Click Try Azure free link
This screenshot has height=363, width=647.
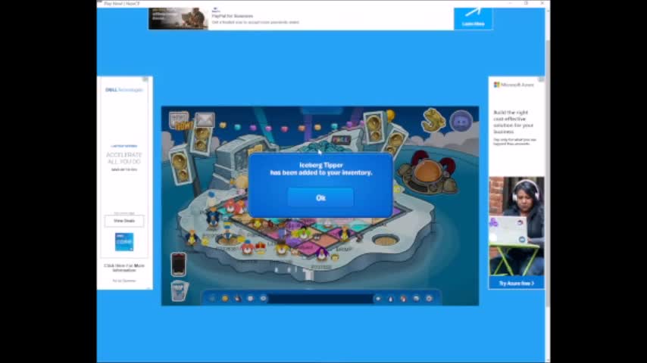tap(516, 284)
